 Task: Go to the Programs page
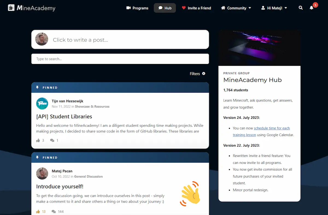pos(137,8)
